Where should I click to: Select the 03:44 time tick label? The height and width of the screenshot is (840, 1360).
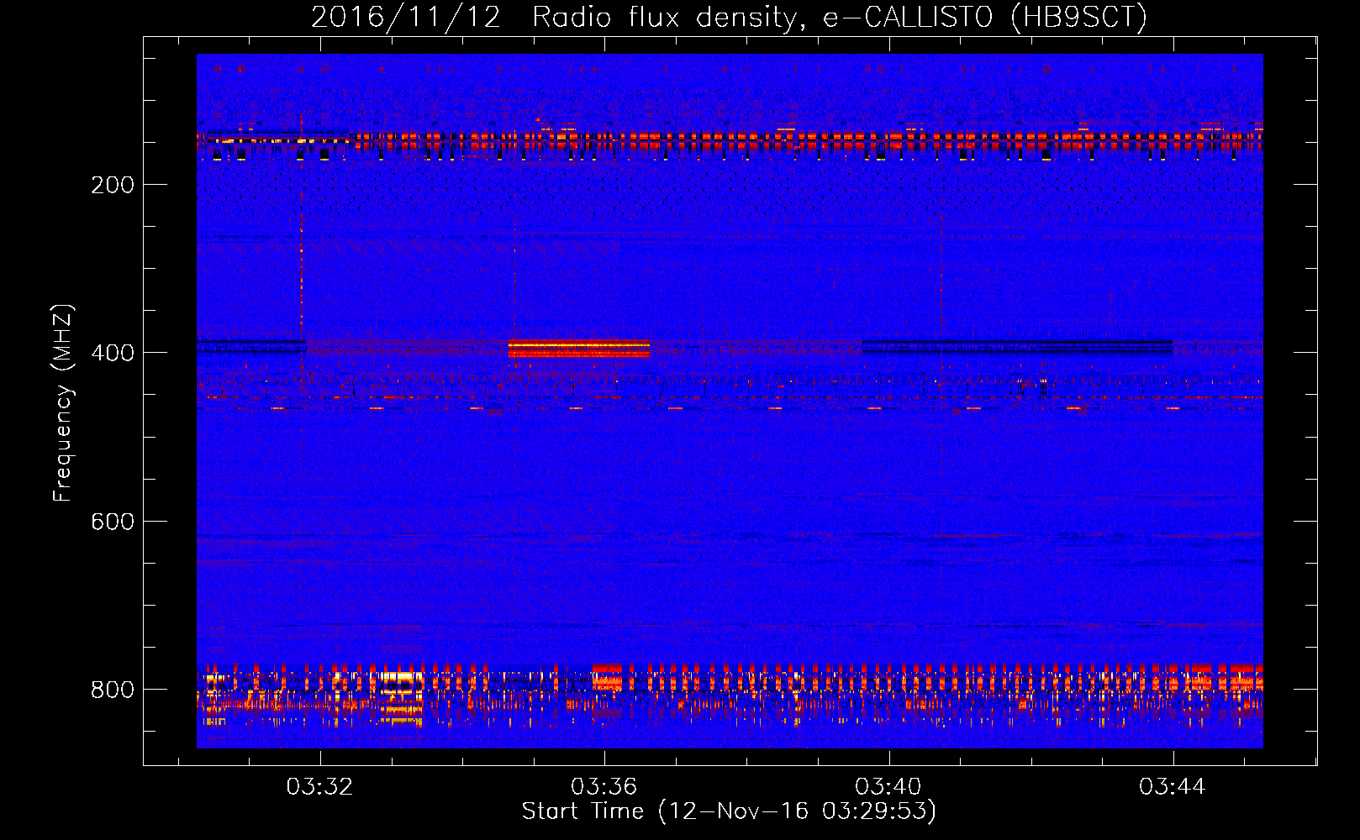coord(1173,787)
